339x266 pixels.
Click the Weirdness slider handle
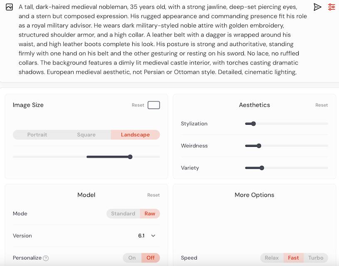[259, 145]
